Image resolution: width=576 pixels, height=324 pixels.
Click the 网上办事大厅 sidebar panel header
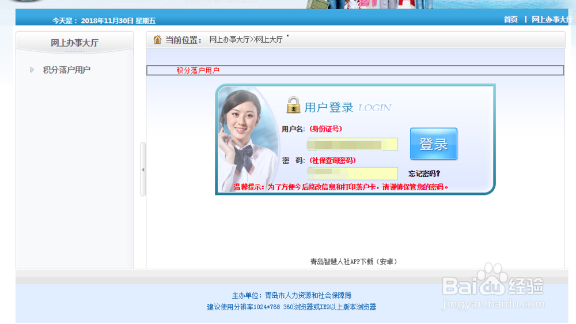pos(74,43)
